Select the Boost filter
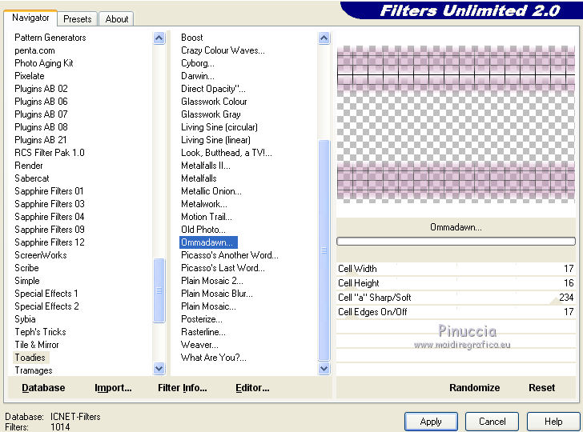 pyautogui.click(x=192, y=38)
